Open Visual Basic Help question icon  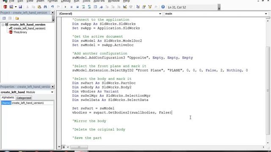(x=163, y=7)
